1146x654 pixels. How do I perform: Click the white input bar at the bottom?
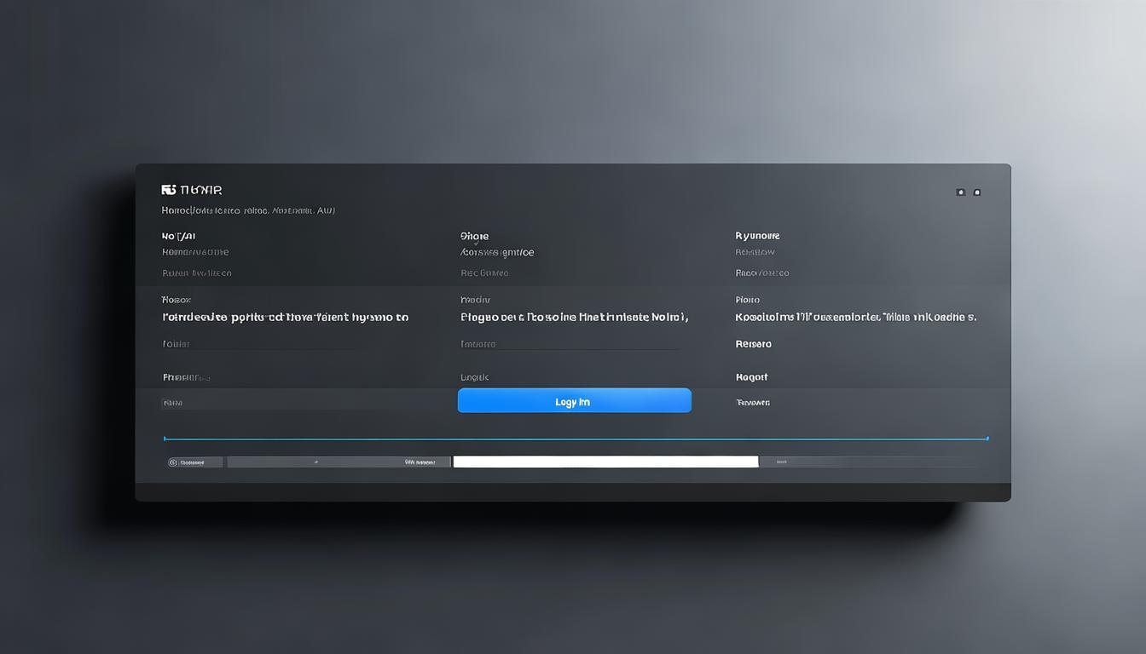605,462
